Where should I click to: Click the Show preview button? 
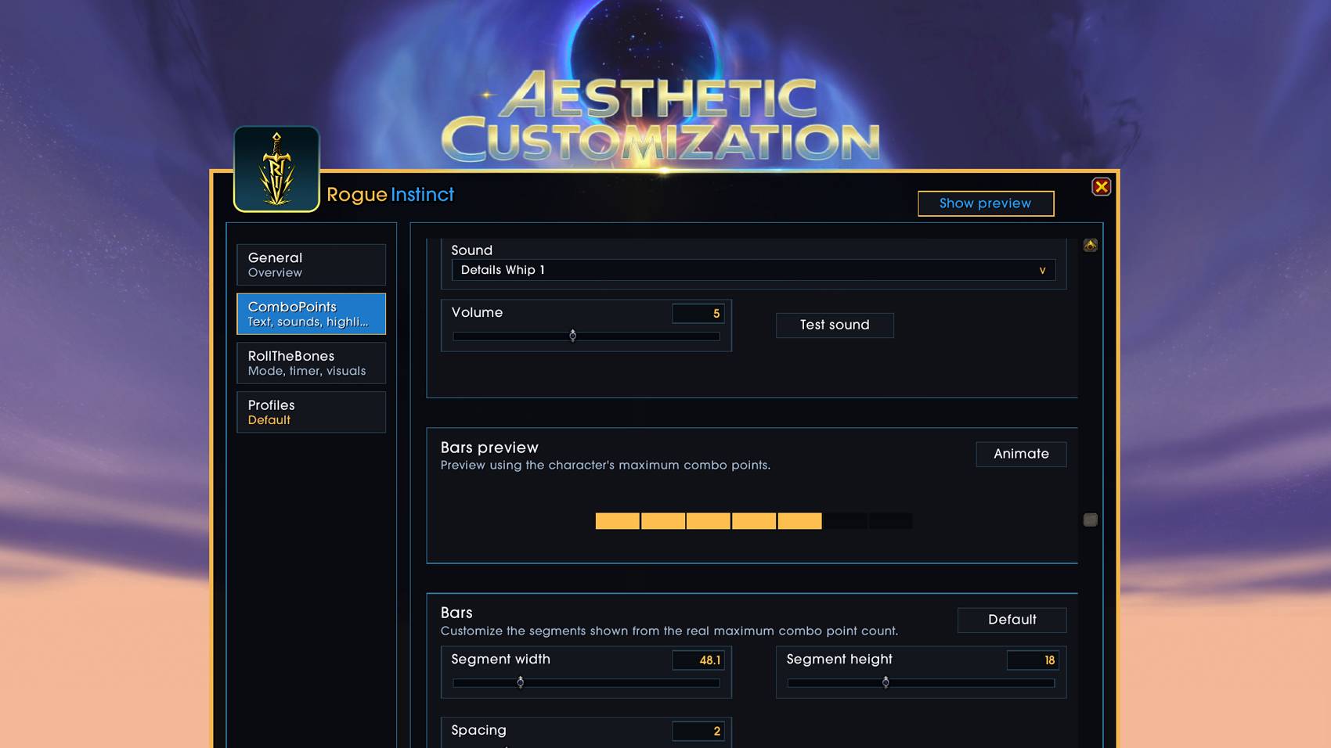[986, 203]
